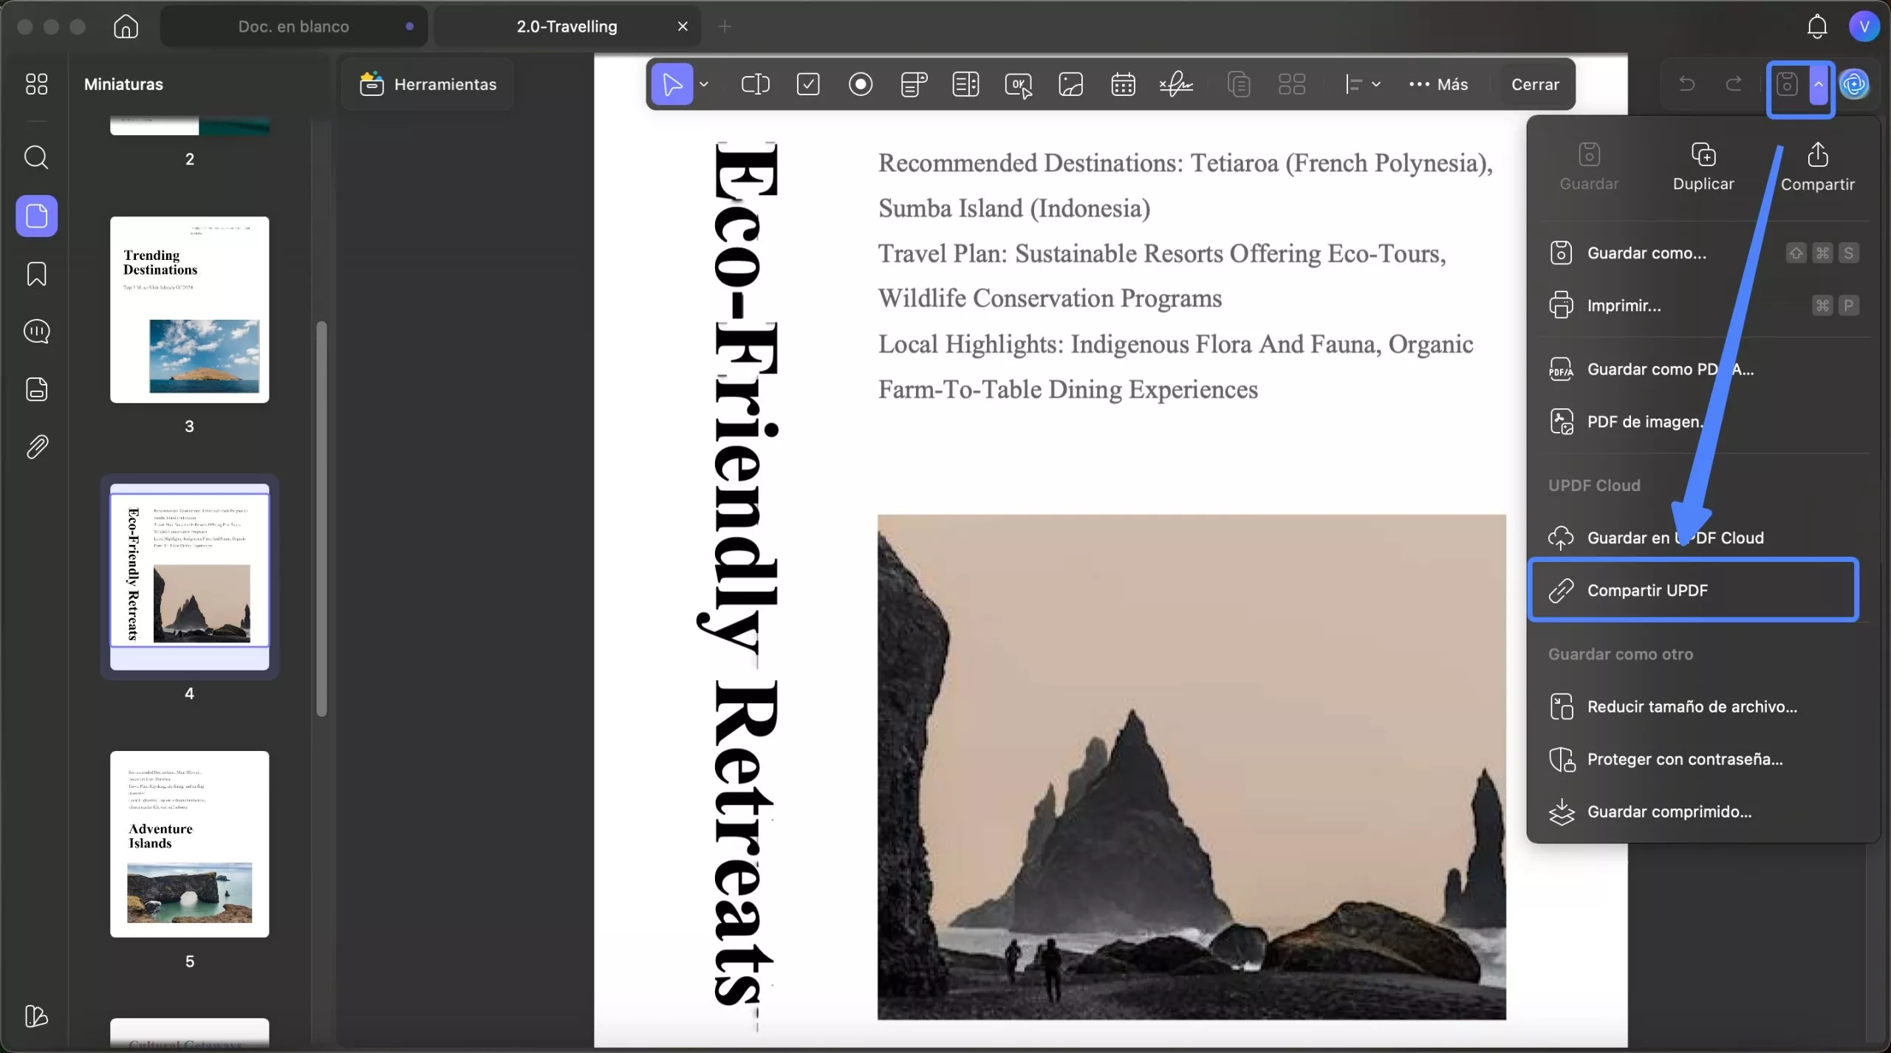1891x1053 pixels.
Task: Open the notifications bell
Action: [x=1816, y=27]
